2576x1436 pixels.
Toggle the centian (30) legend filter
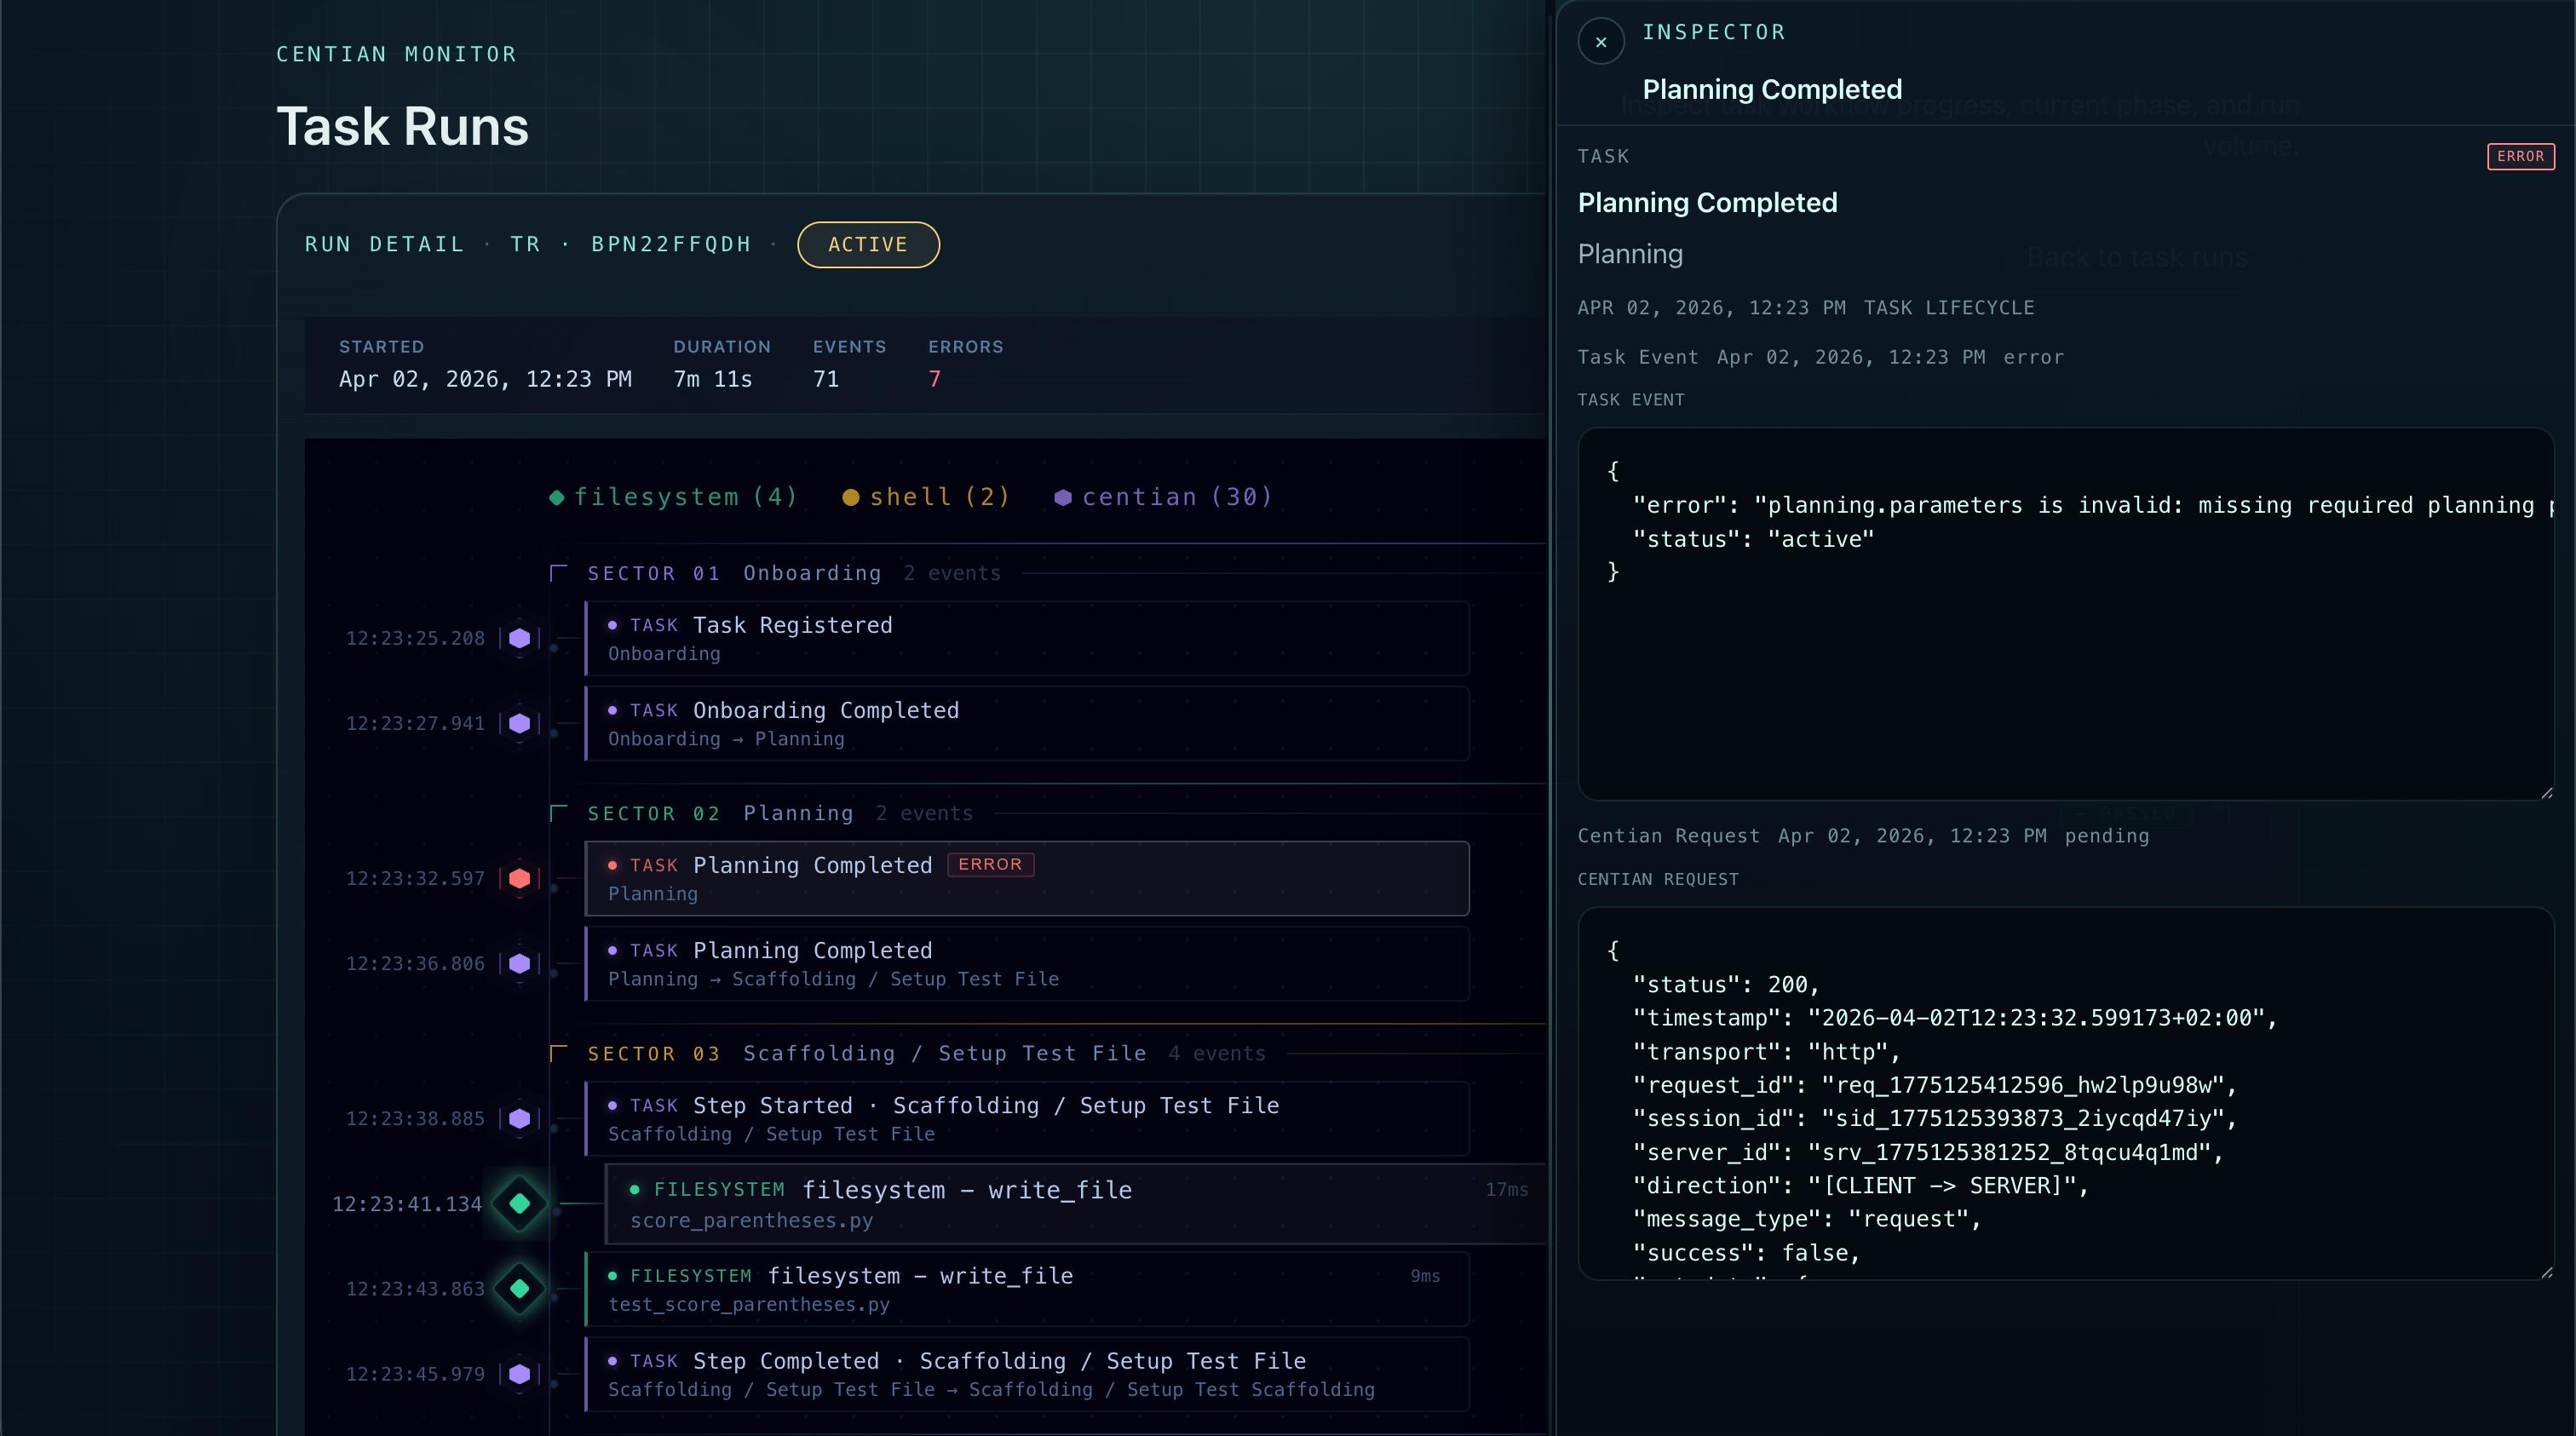tap(1163, 497)
